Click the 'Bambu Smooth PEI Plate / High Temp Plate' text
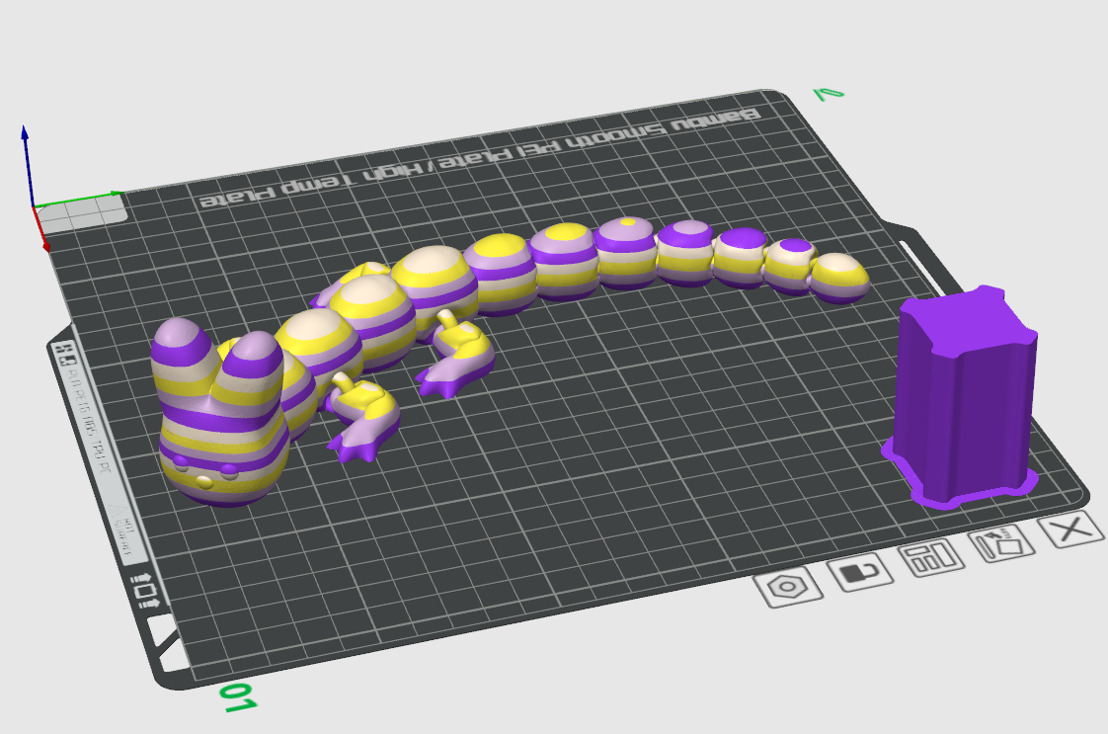Screen dimensions: 1108x734 click(x=479, y=158)
